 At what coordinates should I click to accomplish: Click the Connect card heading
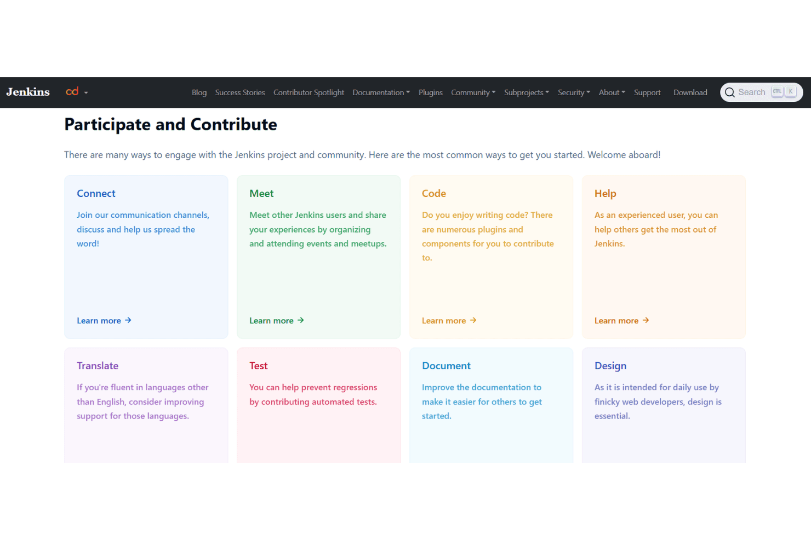96,194
